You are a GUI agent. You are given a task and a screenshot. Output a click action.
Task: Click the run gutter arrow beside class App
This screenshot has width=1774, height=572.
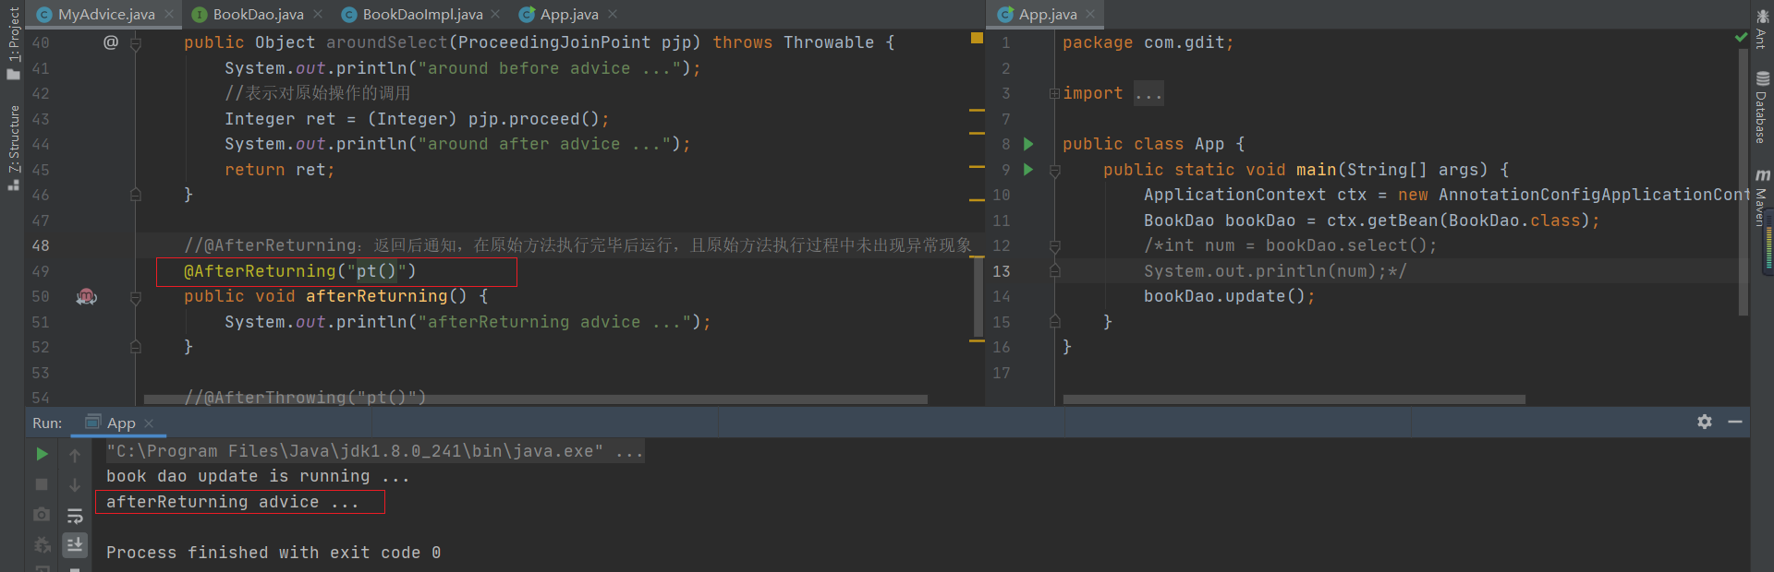(x=1028, y=144)
